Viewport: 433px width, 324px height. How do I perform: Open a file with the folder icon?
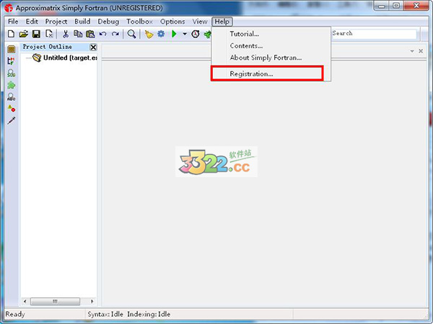[24, 34]
